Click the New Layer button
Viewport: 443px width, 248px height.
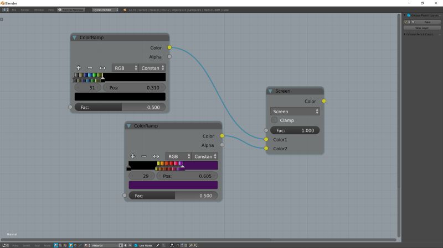pos(422,28)
